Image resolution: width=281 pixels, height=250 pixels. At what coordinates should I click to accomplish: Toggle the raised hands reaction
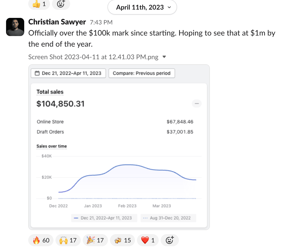[68, 240]
